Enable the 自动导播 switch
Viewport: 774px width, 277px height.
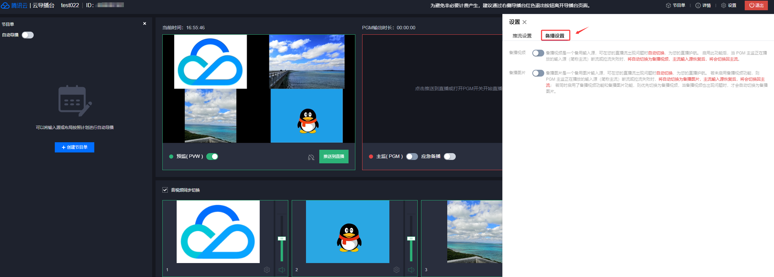pos(28,35)
